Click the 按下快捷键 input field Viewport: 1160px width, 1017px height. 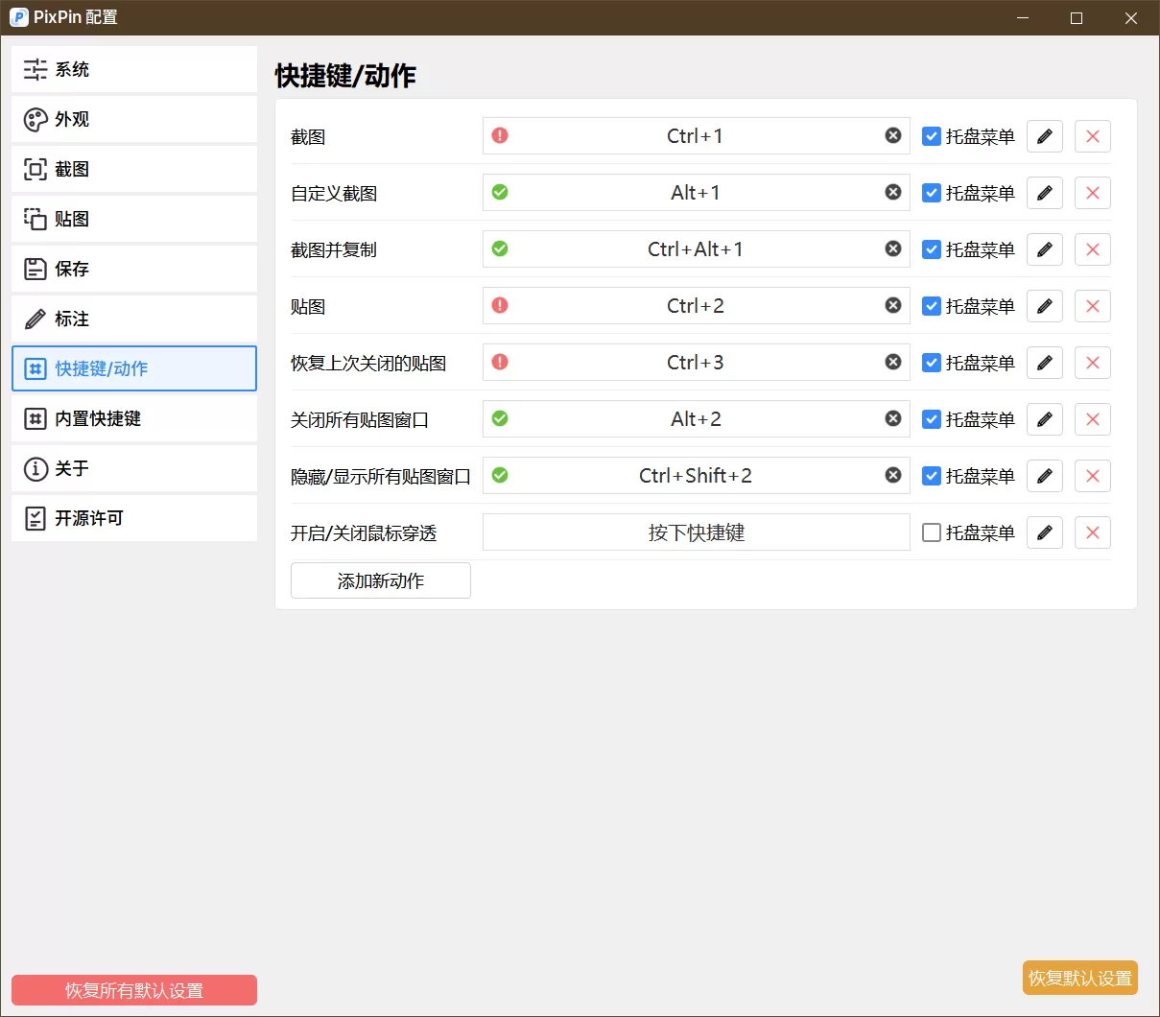coord(696,532)
